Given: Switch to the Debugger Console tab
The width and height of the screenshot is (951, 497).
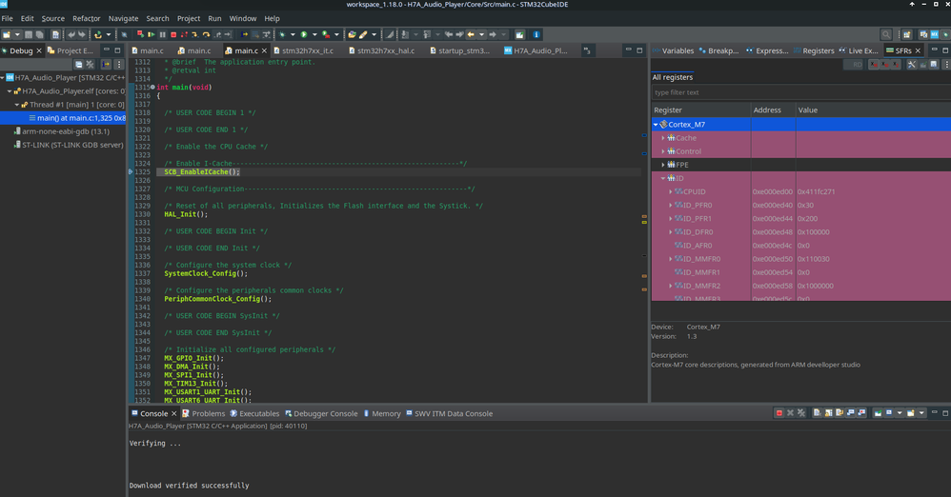Looking at the screenshot, I should point(321,413).
